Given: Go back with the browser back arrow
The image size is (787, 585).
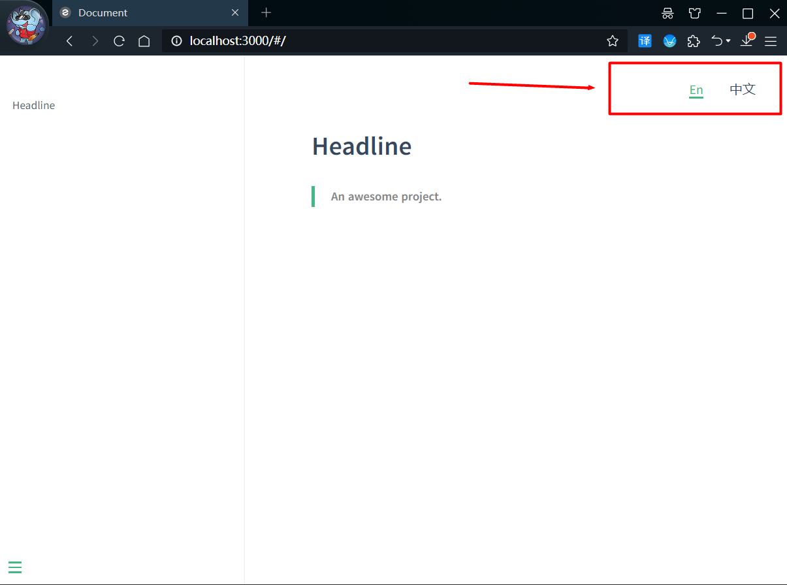Looking at the screenshot, I should click(x=70, y=41).
